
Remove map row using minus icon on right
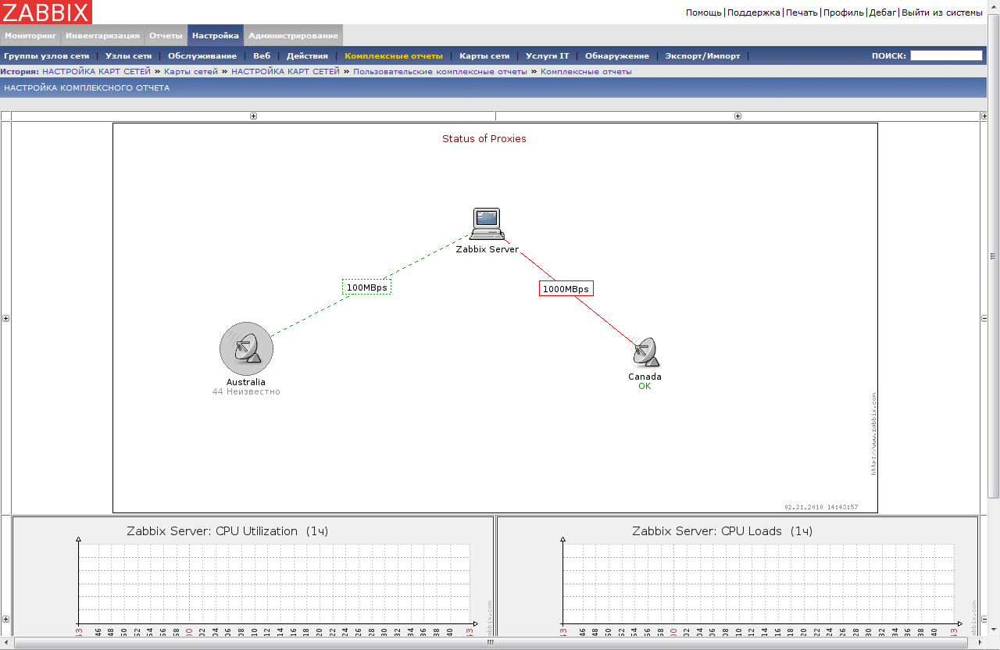coord(984,318)
